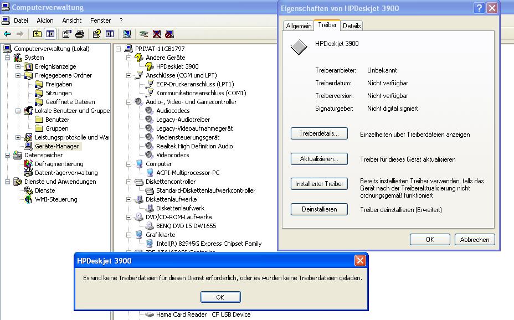The height and width of the screenshot is (320, 514).
Task: Open the Datei menu
Action: [x=21, y=20]
